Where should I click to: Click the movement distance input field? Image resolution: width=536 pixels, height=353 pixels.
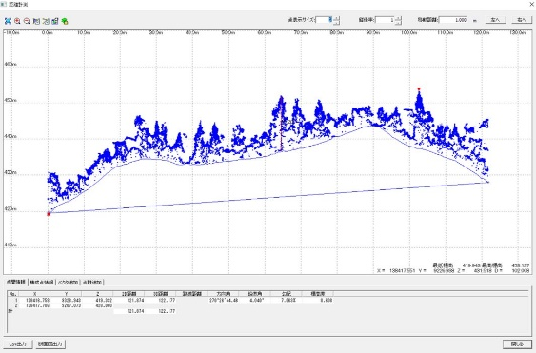pyautogui.click(x=453, y=20)
